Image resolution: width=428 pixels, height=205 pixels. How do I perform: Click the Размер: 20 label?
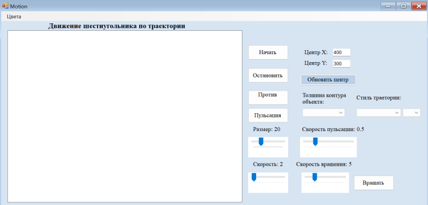tap(267, 129)
